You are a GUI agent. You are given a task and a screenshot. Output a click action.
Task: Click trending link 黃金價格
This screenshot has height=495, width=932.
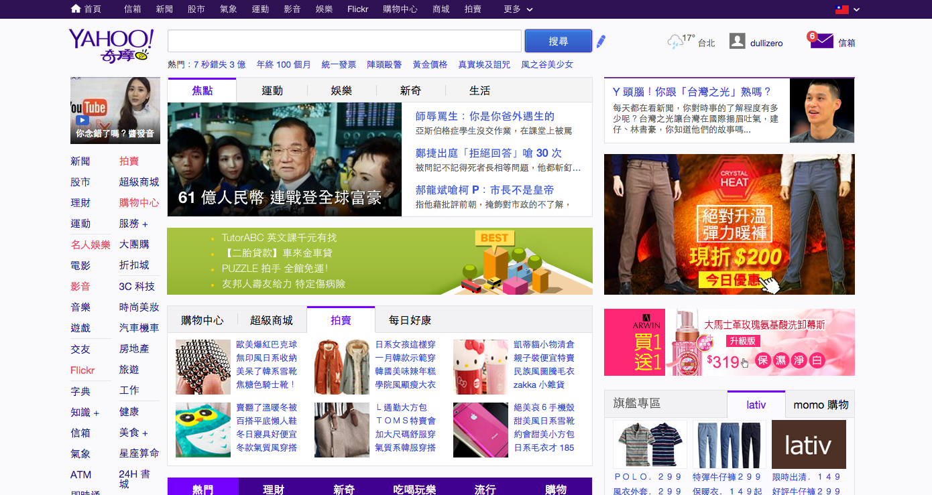430,64
